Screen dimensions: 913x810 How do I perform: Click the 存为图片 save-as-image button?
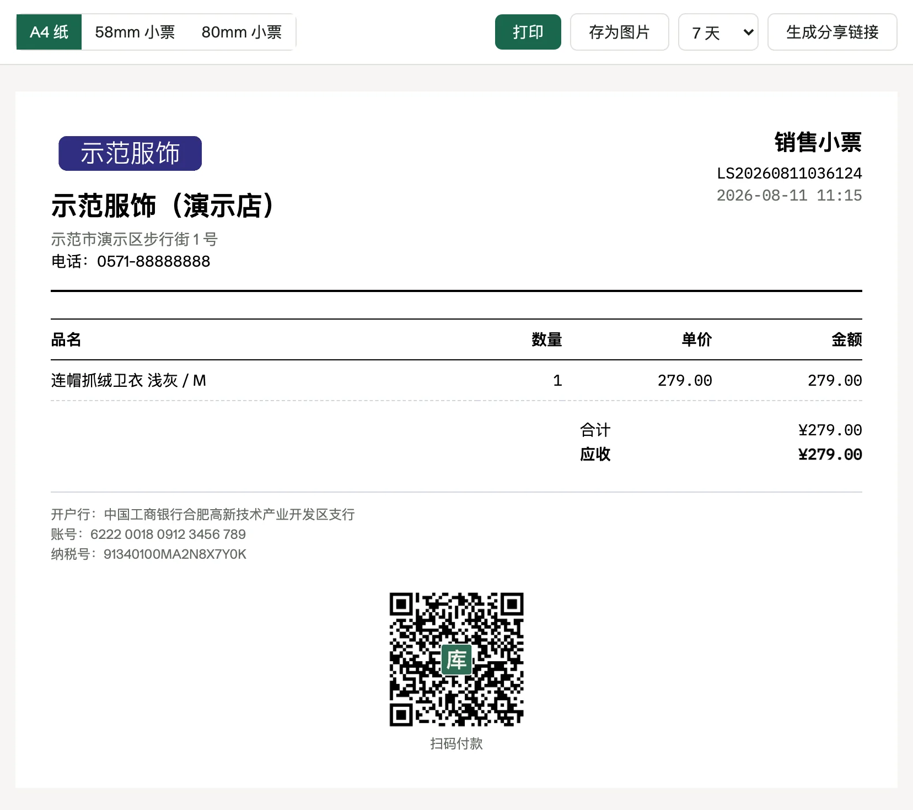pos(619,32)
